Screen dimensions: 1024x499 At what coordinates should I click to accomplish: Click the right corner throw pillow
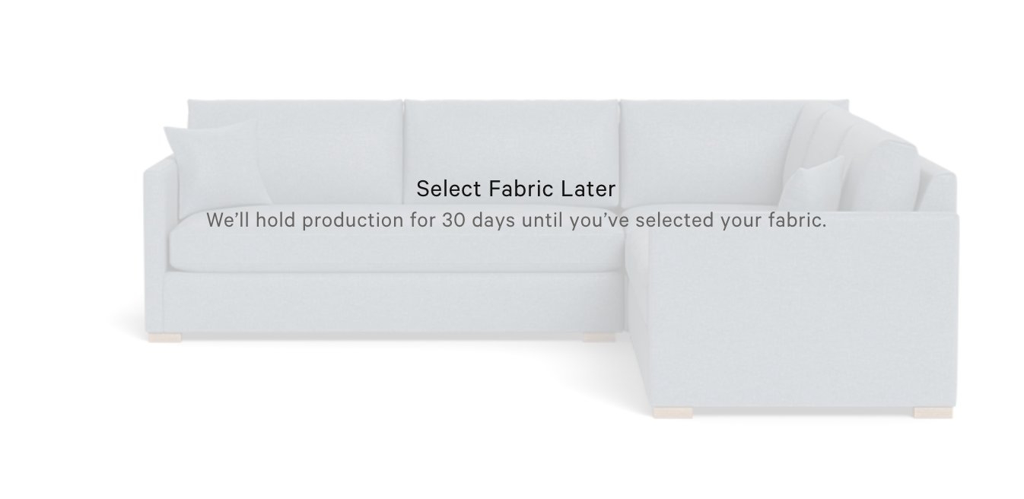812,185
